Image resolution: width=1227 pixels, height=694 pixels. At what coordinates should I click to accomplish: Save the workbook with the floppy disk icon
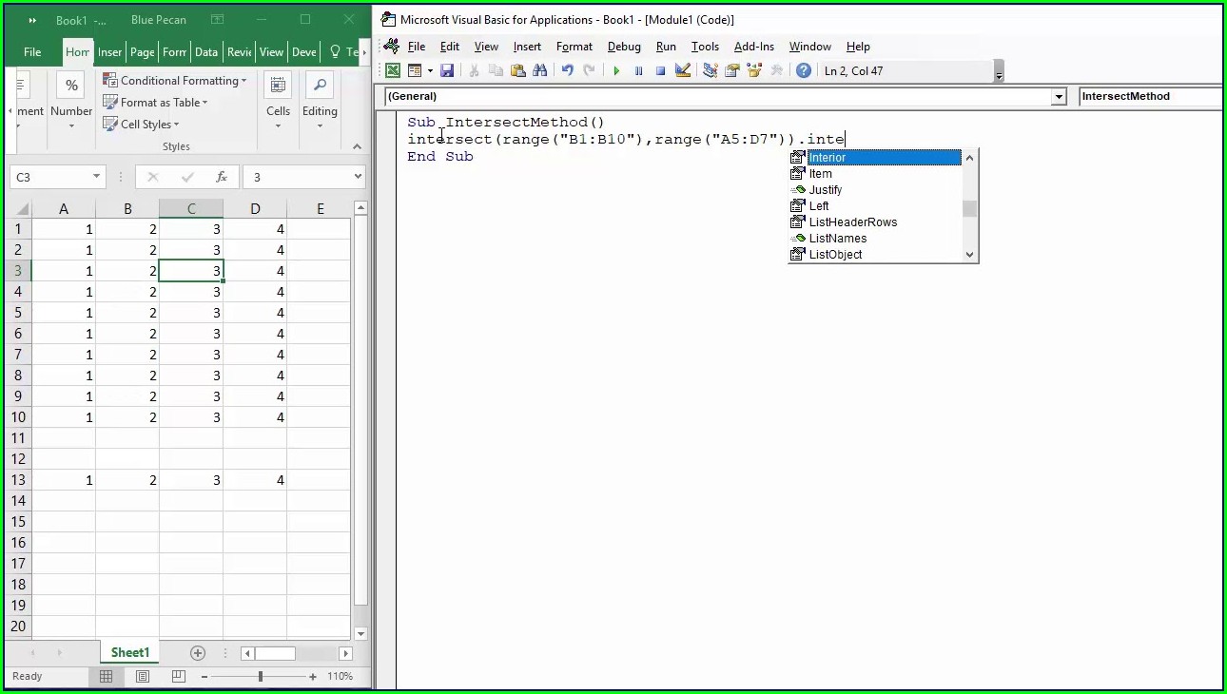447,70
